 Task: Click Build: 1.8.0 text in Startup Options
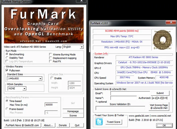(x=24, y=120)
